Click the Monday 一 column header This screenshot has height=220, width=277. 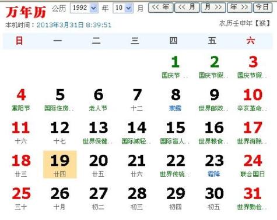pos(58,41)
